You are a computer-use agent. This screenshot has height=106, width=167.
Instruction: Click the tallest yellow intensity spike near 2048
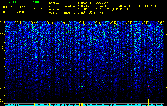pos(132,101)
